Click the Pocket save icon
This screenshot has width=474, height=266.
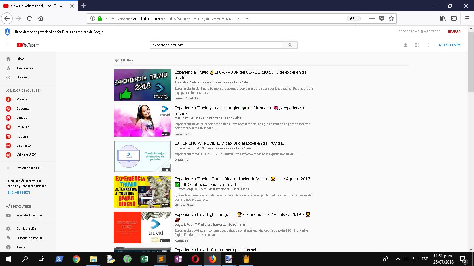[382, 19]
